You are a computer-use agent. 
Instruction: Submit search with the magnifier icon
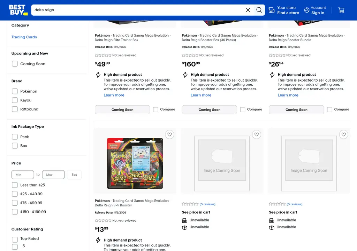pyautogui.click(x=259, y=10)
